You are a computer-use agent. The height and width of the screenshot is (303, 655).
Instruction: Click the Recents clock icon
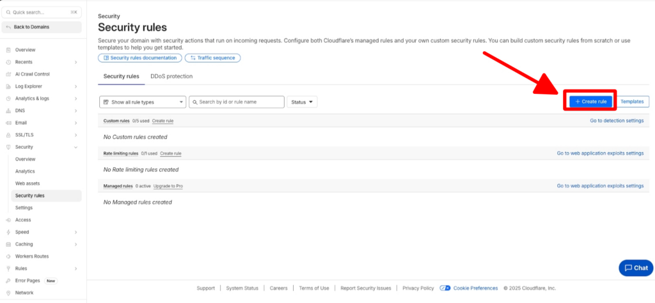point(8,62)
